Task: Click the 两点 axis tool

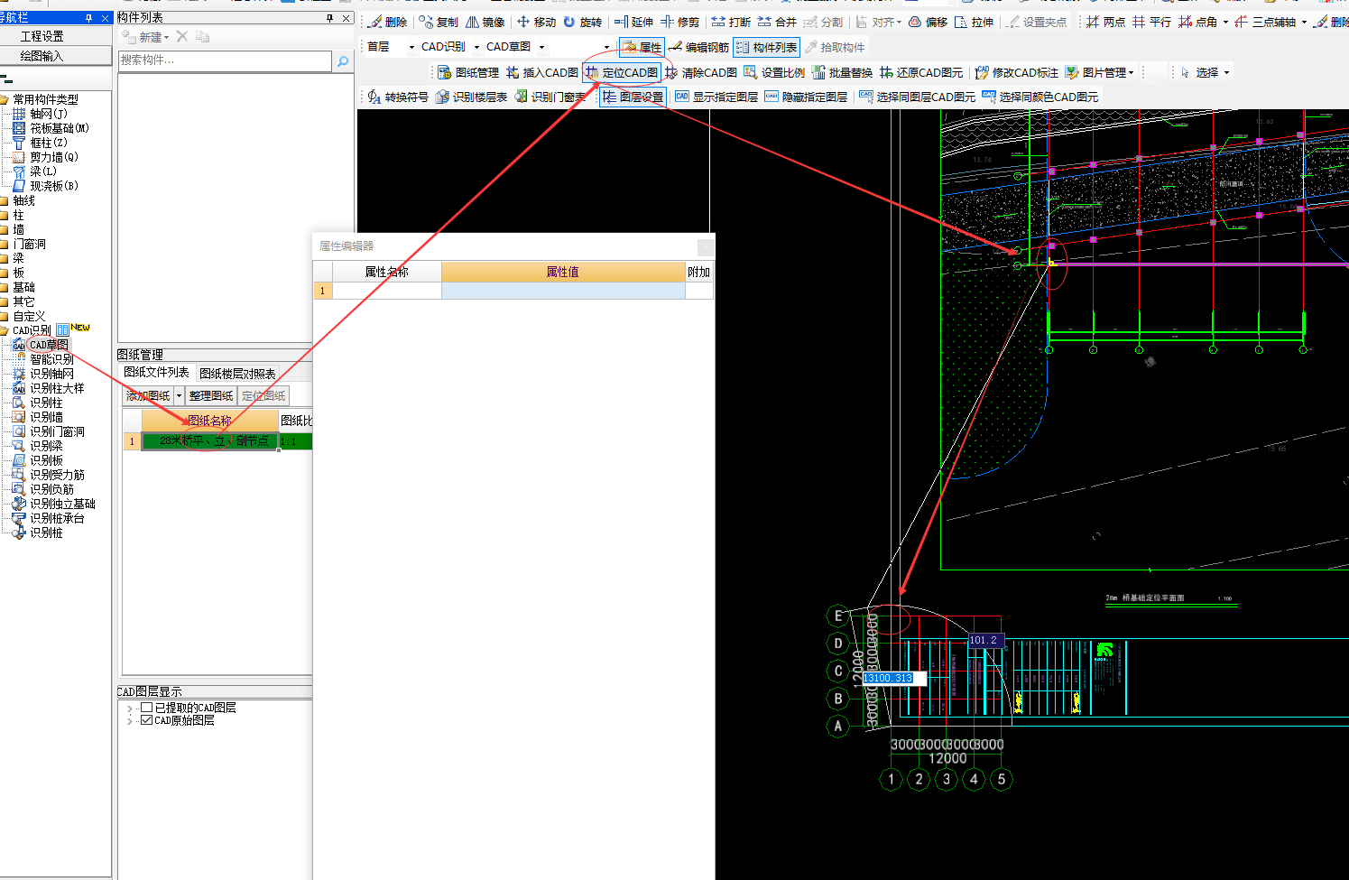Action: tap(1106, 22)
